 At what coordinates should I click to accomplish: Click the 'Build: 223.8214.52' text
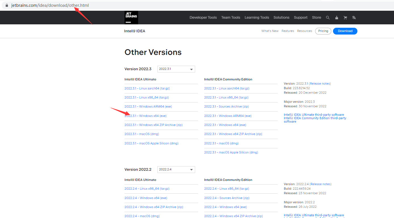pos(297,88)
